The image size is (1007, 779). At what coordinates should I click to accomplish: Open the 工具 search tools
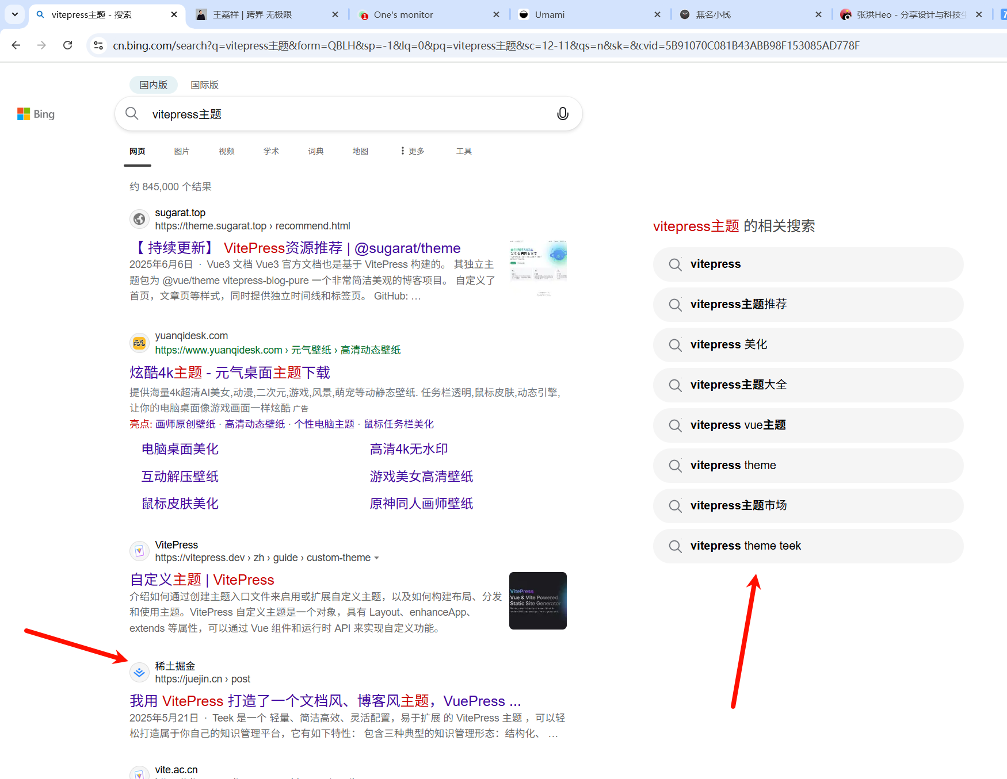(x=464, y=151)
